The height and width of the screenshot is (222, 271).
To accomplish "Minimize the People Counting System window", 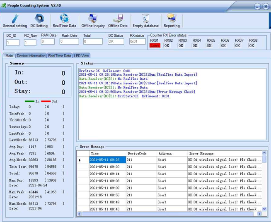I will click(257, 6).
